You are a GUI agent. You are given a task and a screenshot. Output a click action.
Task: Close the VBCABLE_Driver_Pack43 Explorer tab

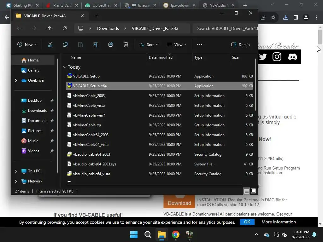click(82, 16)
